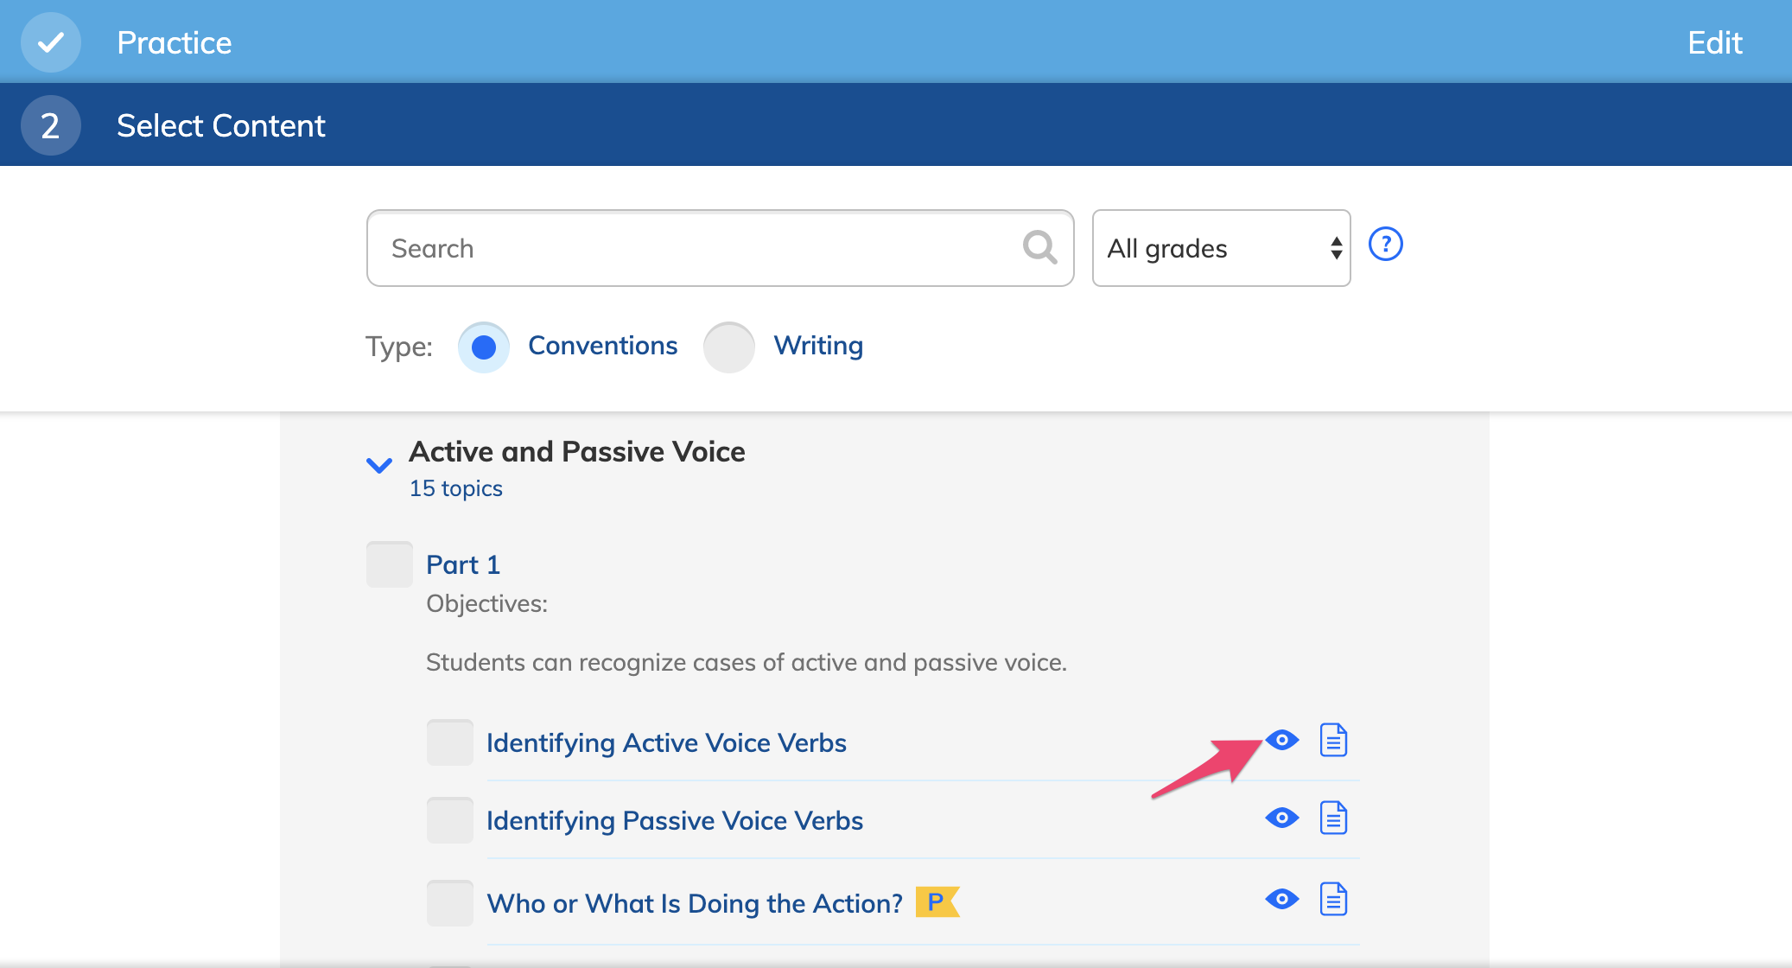Preview Identifying Active Voice Verbs with eye icon
This screenshot has height=968, width=1792.
tap(1282, 740)
